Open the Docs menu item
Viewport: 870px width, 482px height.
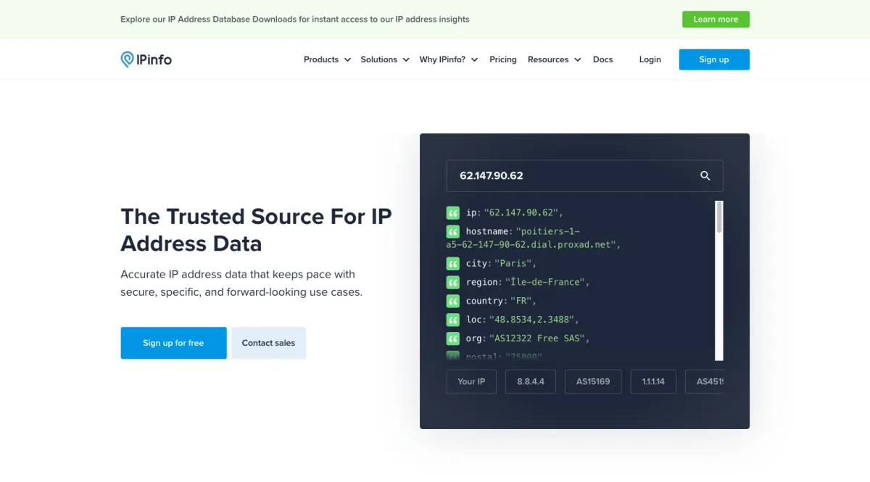click(x=602, y=59)
